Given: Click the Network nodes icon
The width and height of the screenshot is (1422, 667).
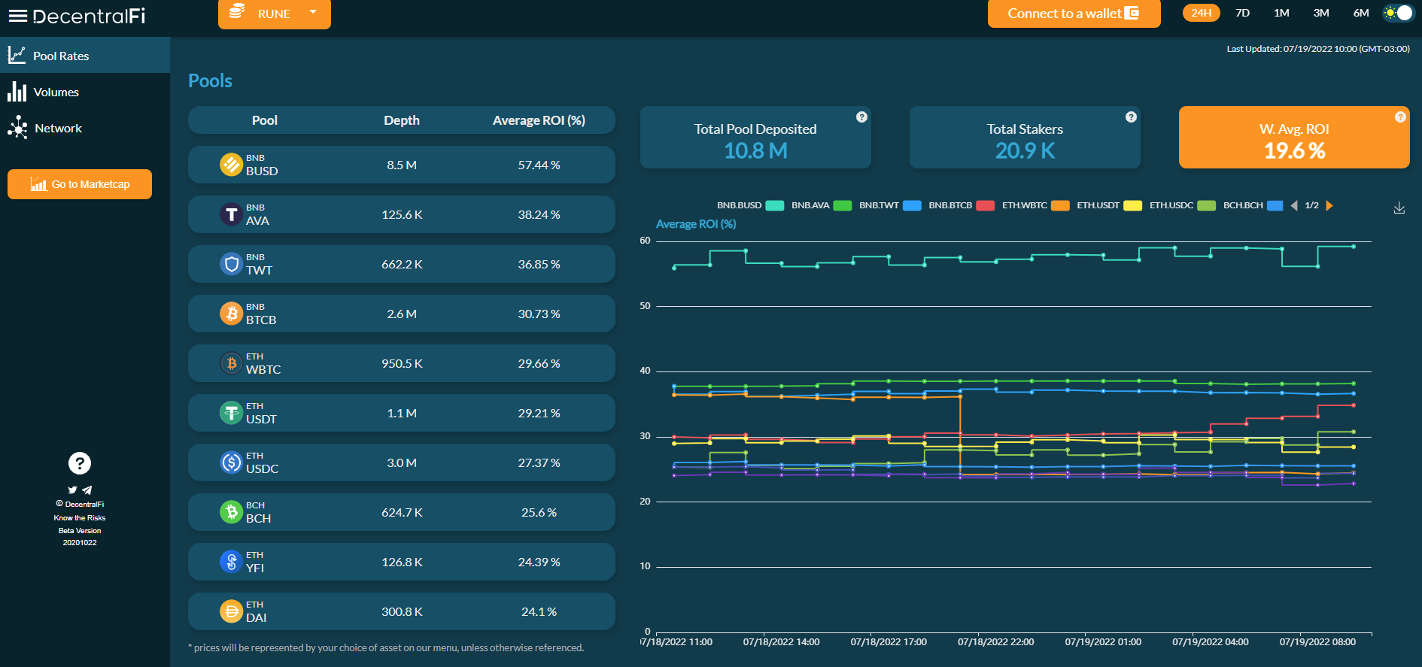Looking at the screenshot, I should [x=17, y=128].
